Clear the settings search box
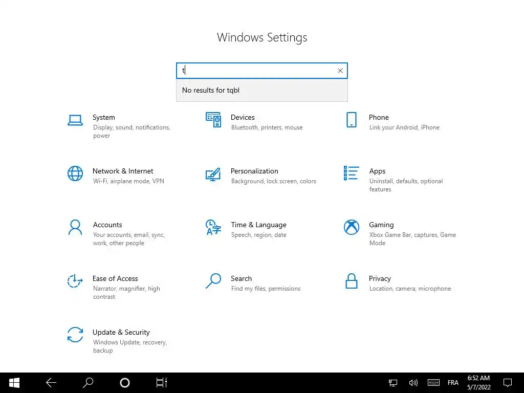The width and height of the screenshot is (524, 393). click(x=340, y=71)
